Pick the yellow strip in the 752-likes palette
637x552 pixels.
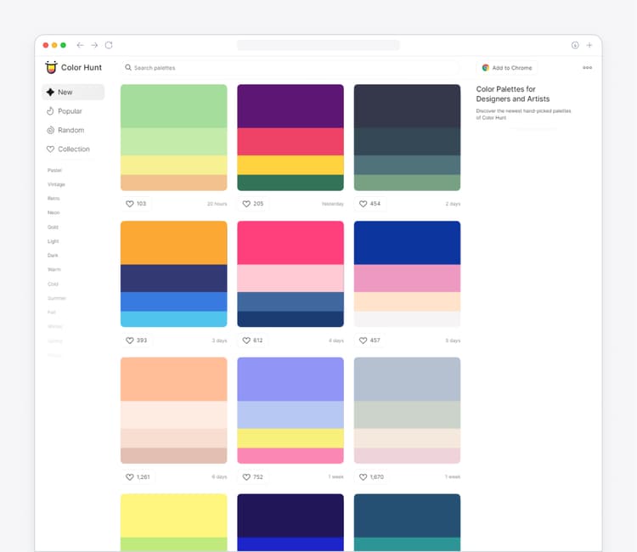tap(290, 438)
